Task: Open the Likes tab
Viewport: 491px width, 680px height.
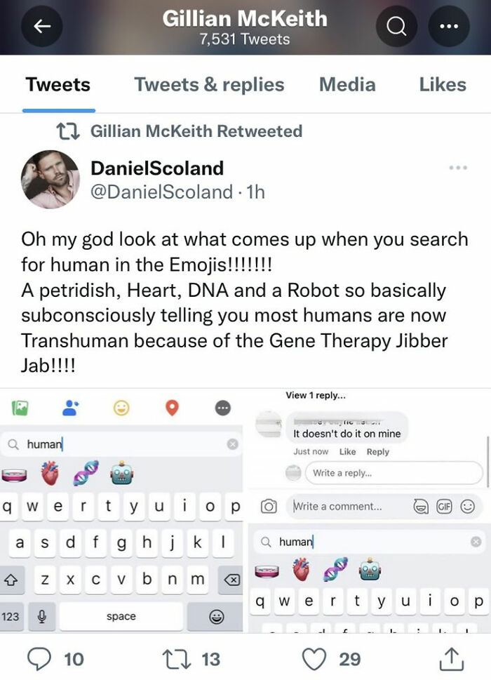Action: point(443,85)
